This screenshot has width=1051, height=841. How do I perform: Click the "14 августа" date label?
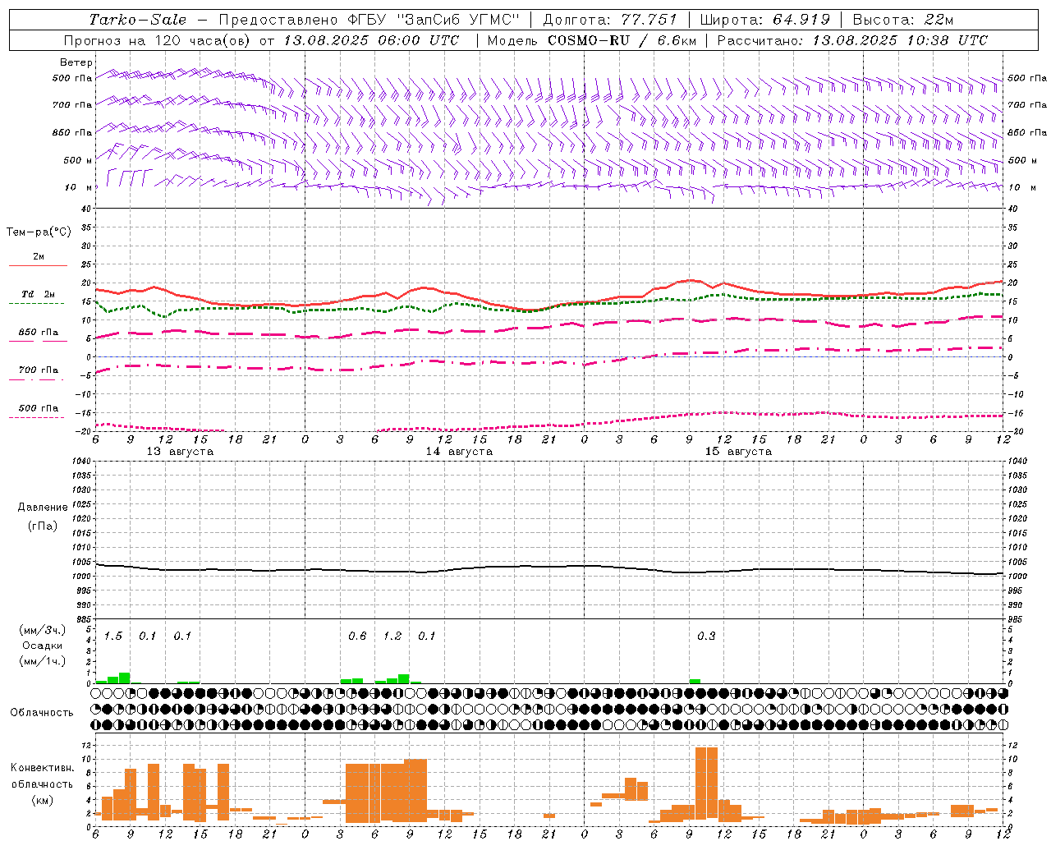click(x=459, y=452)
